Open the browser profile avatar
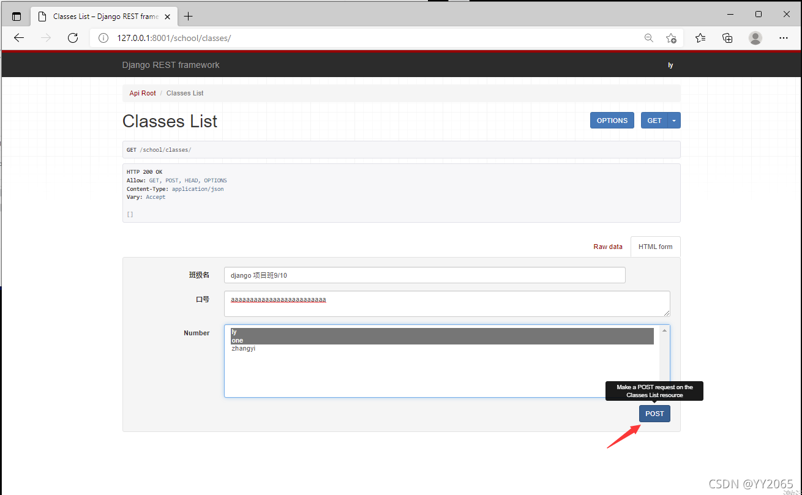Screen dimensions: 802x495 (755, 38)
